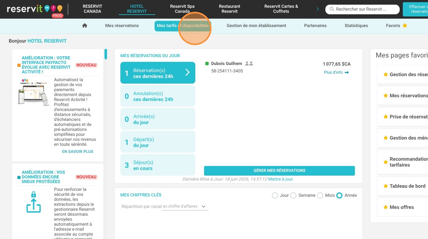The height and width of the screenshot is (239, 428).
Task: Select the Mois radio button
Action: click(x=320, y=195)
